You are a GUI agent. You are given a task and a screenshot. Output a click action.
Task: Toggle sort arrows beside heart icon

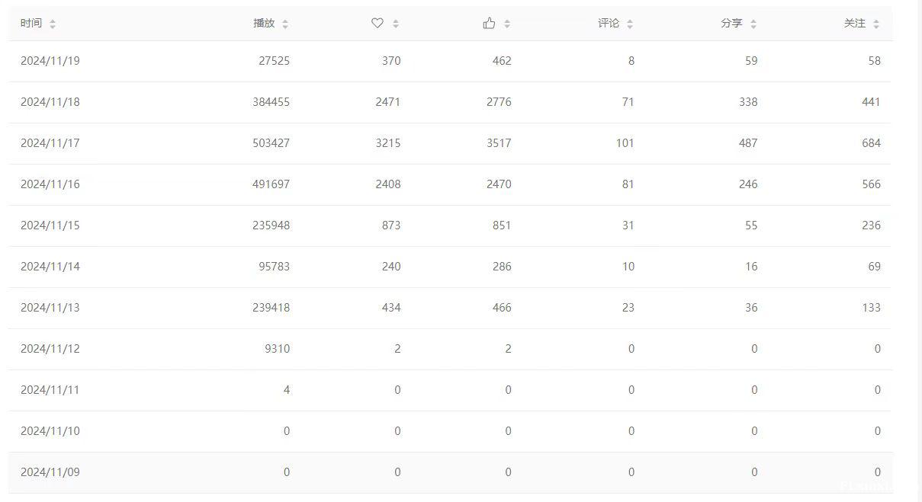pos(396,24)
